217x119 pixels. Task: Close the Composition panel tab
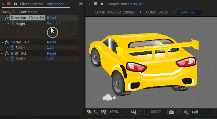89,4
